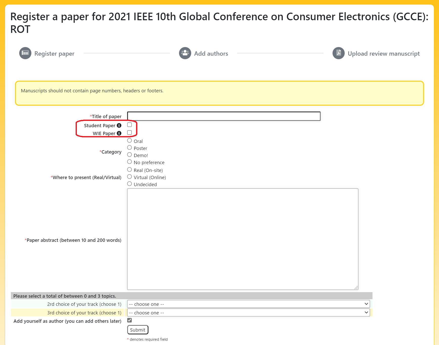Image resolution: width=439 pixels, height=345 pixels.
Task: Click the page heading 'Register a paper for 2021 IEEE'
Action: point(219,23)
